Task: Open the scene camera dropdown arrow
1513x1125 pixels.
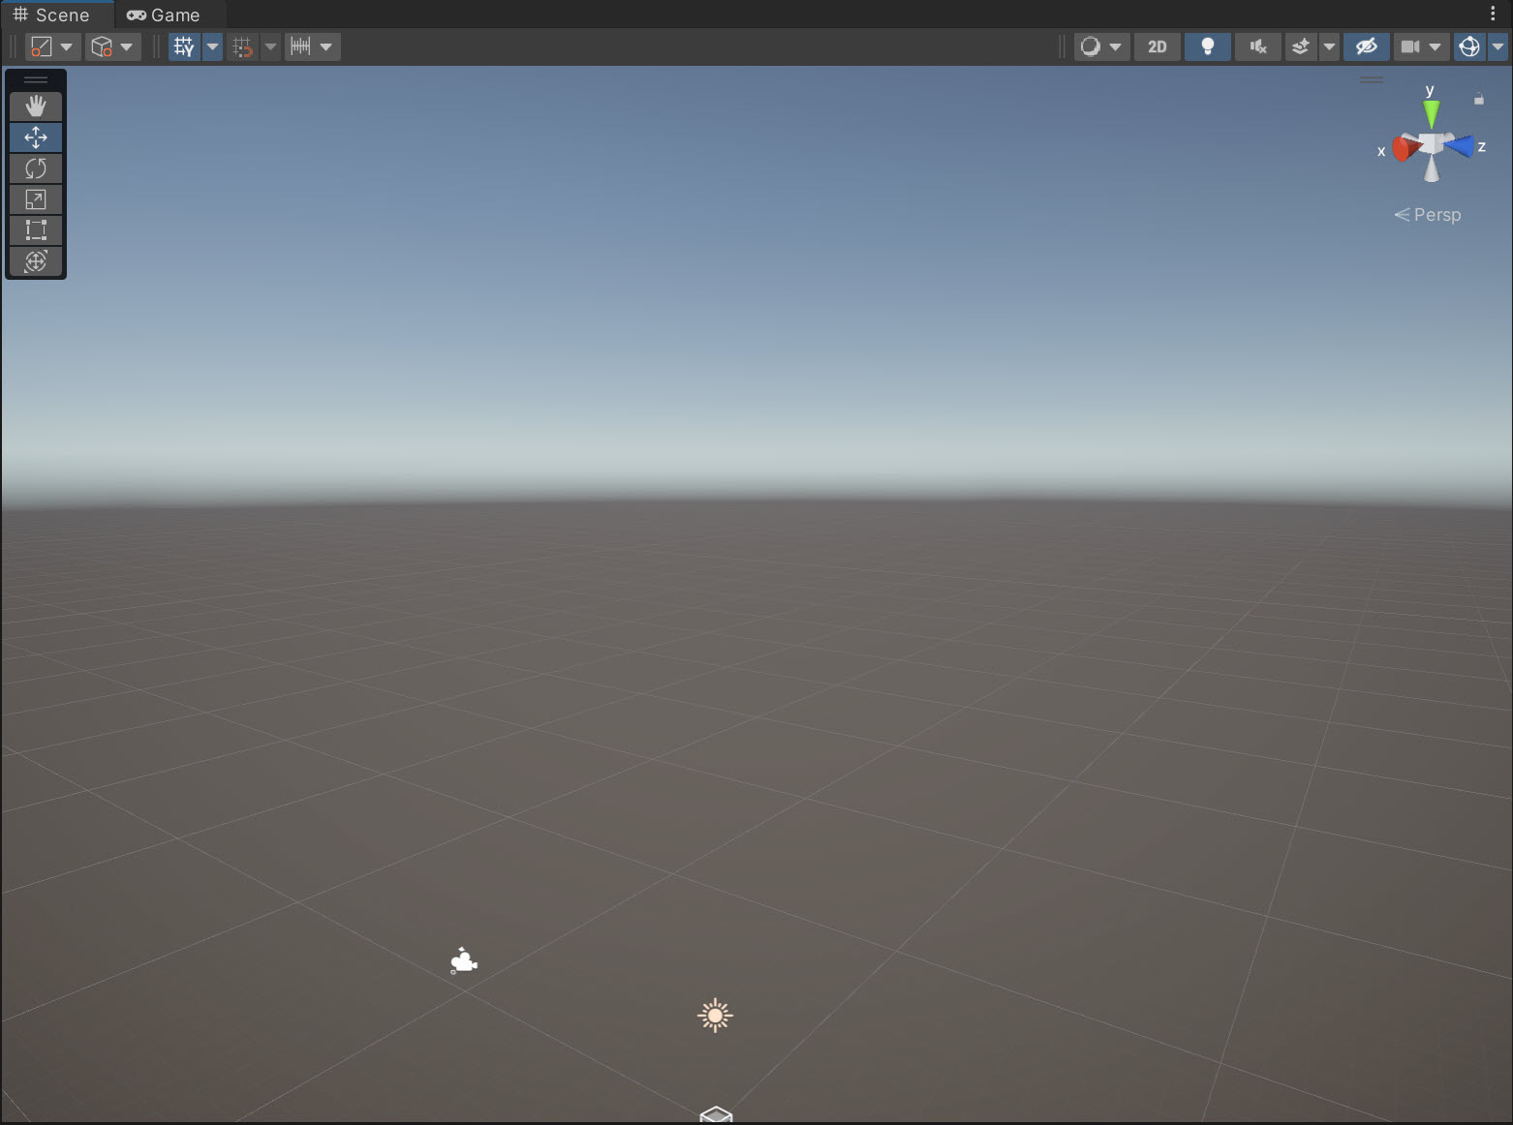Action: (1436, 46)
